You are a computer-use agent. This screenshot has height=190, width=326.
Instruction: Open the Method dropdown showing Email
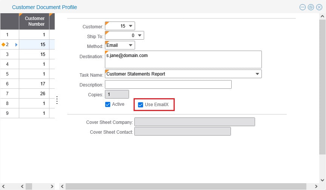click(x=131, y=45)
